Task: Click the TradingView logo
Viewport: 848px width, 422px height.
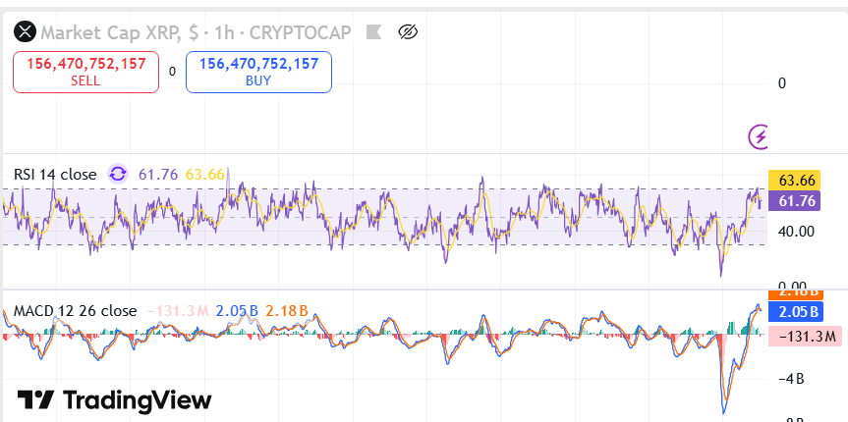Action: [x=115, y=400]
